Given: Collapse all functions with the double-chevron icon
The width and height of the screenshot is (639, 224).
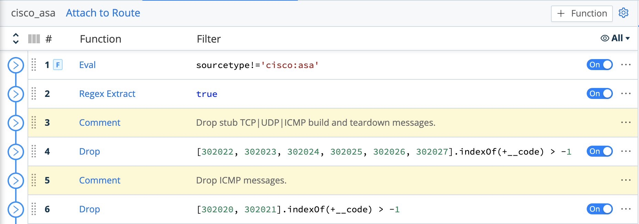Looking at the screenshot, I should tap(15, 38).
